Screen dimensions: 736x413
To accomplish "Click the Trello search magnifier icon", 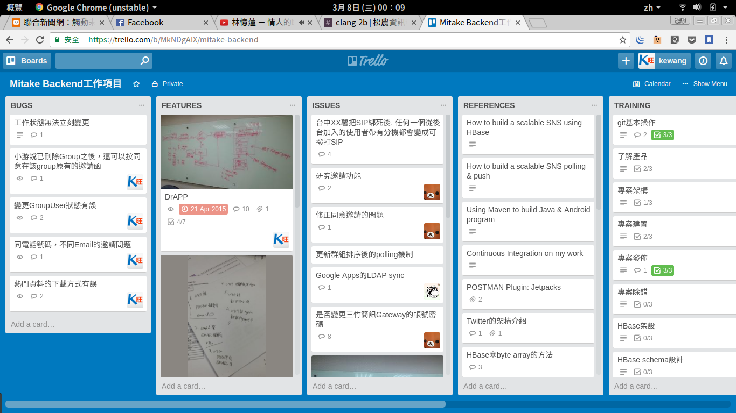I will point(144,61).
